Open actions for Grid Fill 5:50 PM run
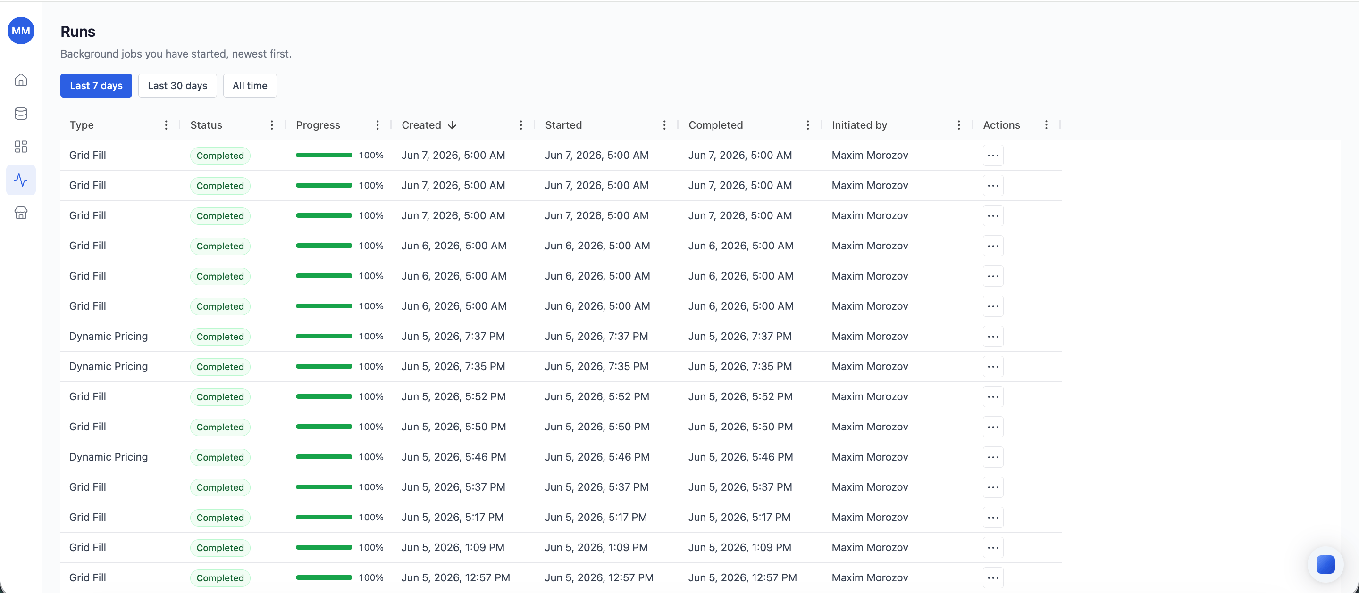 [x=993, y=427]
